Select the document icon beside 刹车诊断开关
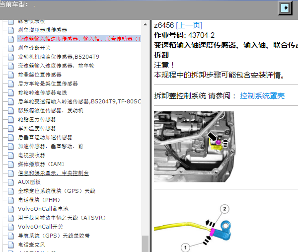 pyautogui.click(x=10, y=48)
